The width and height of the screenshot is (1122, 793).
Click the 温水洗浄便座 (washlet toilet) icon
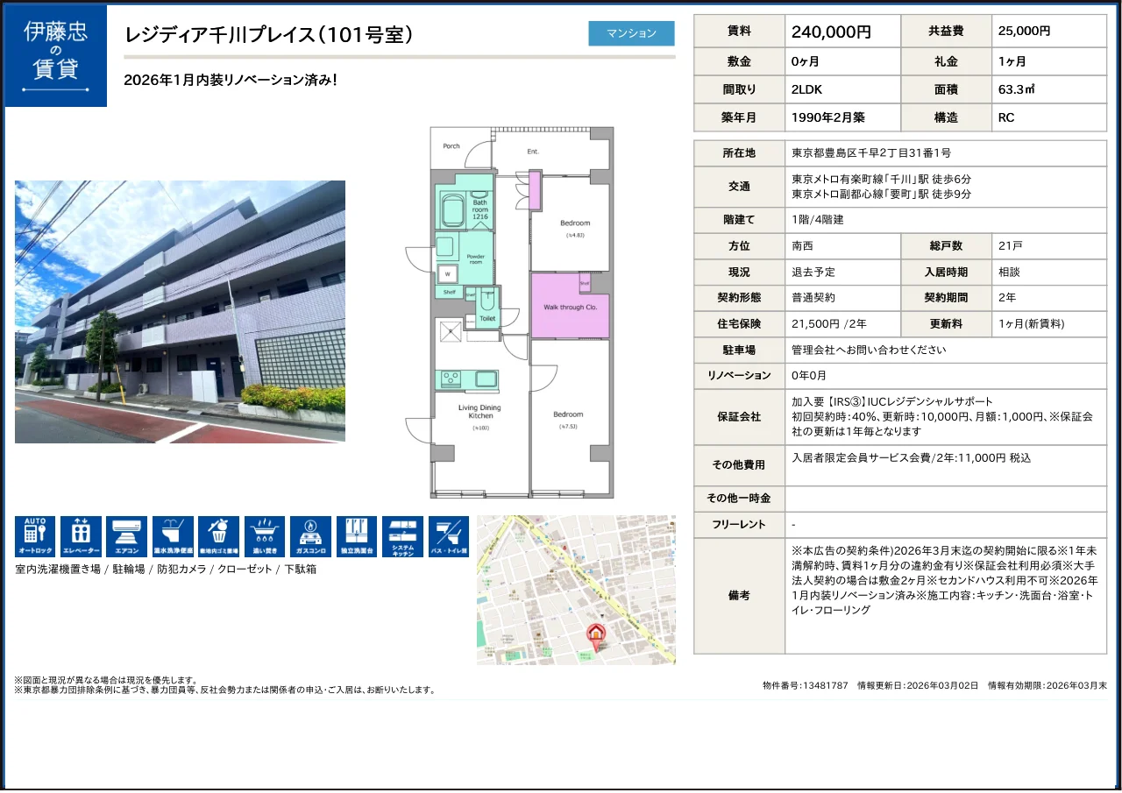(x=174, y=535)
